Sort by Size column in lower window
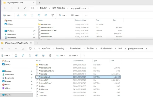 (x=112, y=61)
